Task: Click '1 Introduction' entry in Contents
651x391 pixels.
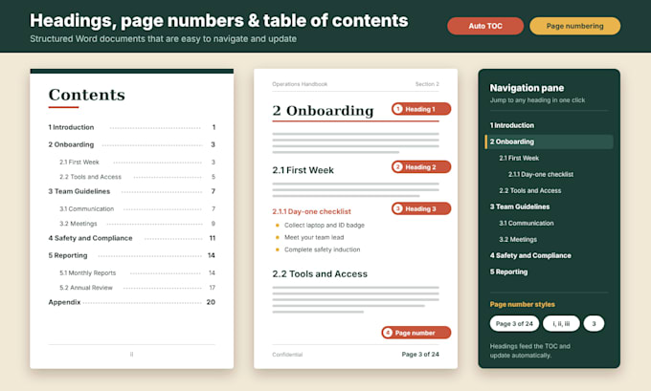Action: [x=131, y=127]
